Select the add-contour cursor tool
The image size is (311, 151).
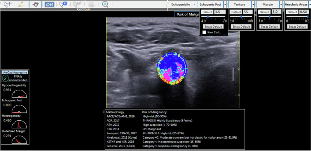point(8,4)
